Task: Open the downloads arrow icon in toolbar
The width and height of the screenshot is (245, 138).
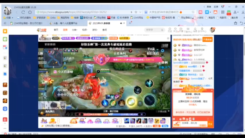Action: tap(243, 12)
